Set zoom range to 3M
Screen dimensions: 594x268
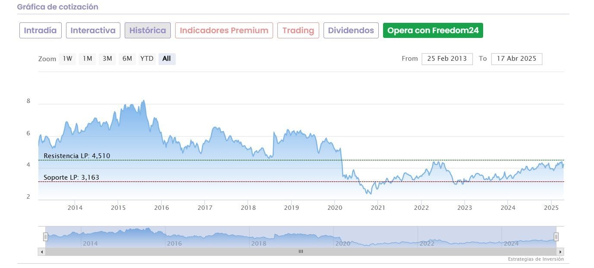[x=107, y=59]
